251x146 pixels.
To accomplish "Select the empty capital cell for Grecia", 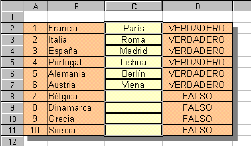I will (134, 119).
